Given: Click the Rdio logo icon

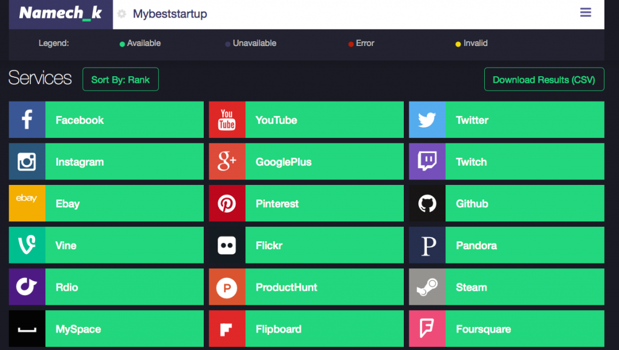Looking at the screenshot, I should (27, 287).
